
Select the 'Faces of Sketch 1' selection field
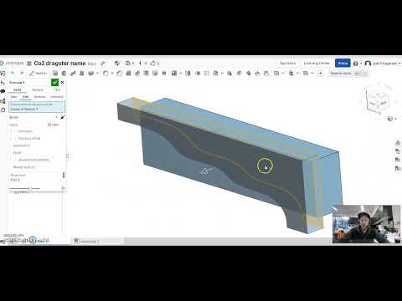tap(37, 107)
